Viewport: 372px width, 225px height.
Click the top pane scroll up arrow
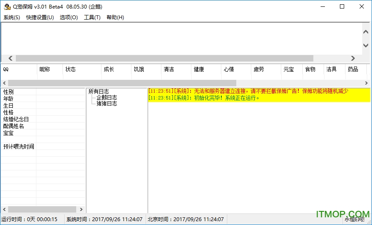pos(366,32)
